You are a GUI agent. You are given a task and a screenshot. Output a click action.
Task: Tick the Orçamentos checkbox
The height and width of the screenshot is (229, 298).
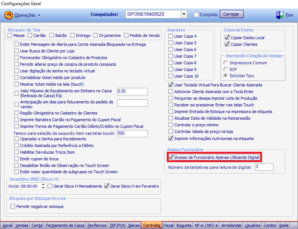click(x=95, y=35)
